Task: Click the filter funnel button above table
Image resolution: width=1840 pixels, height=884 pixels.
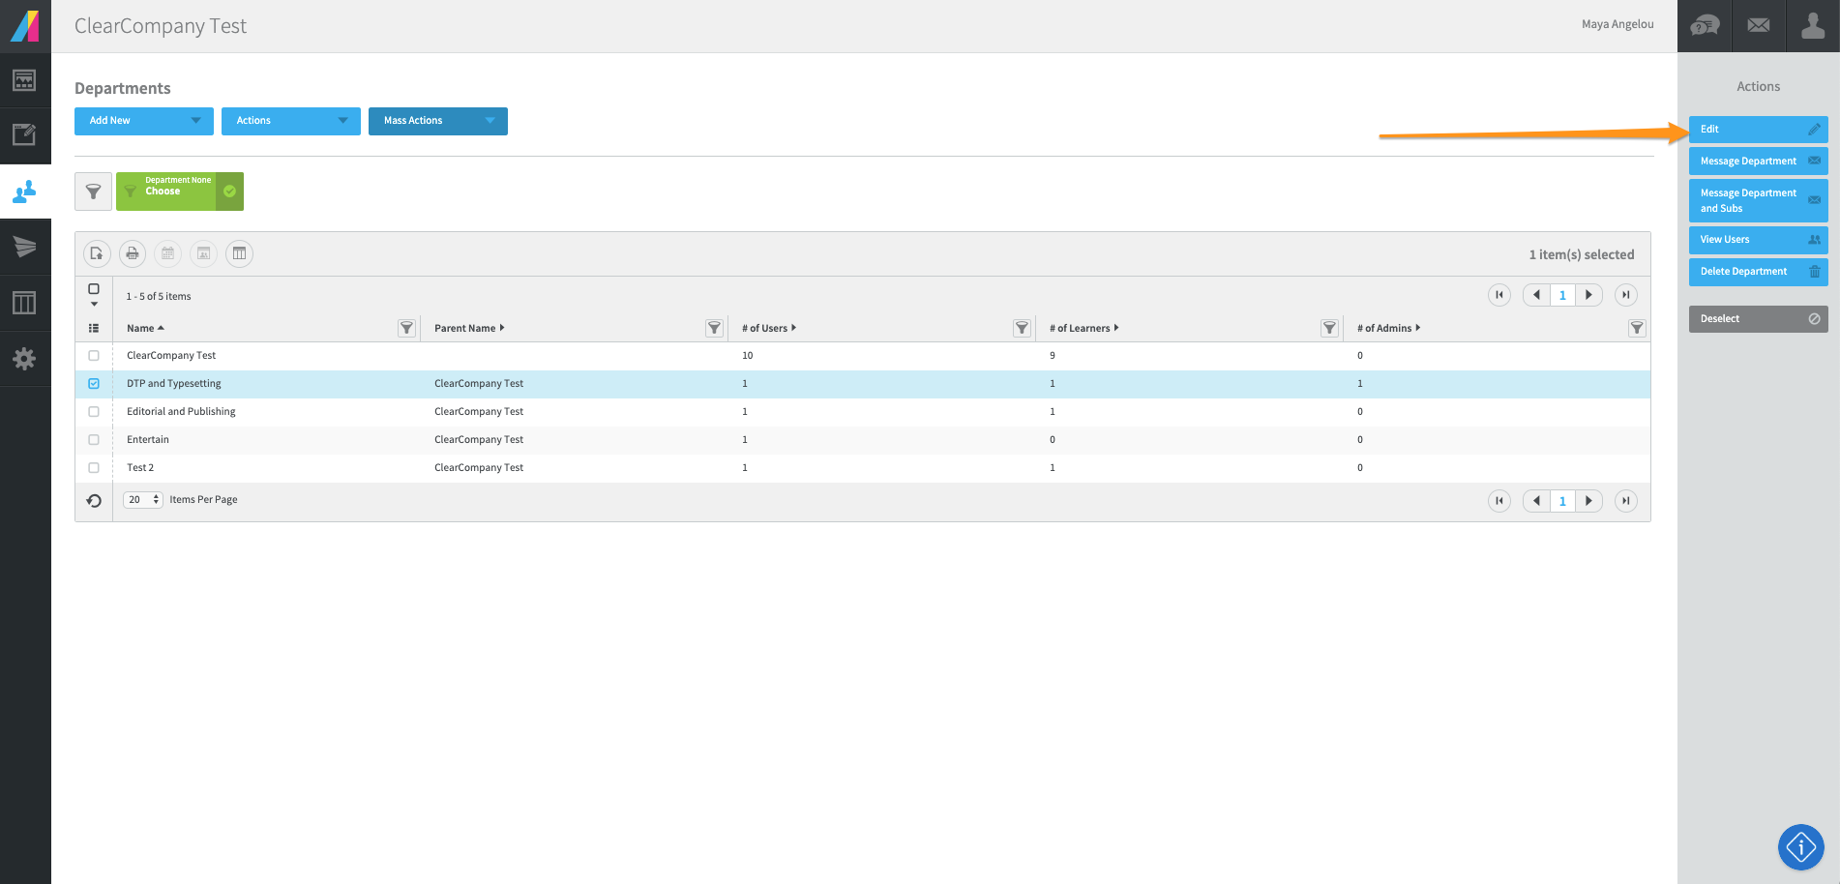Action: click(93, 192)
